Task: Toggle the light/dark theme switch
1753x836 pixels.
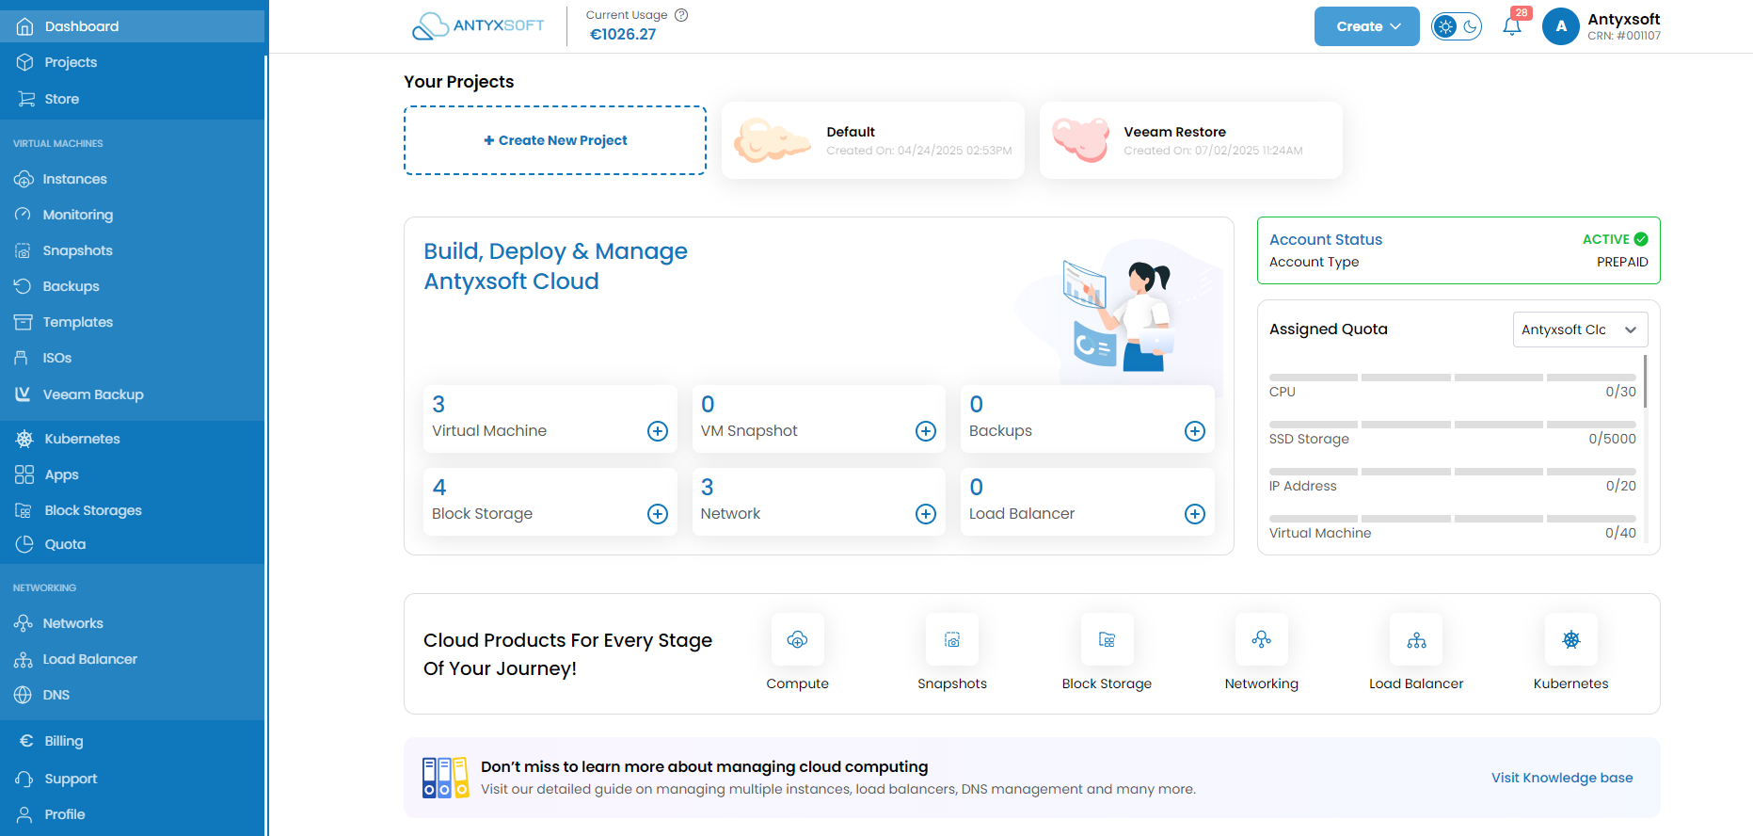Action: (1457, 26)
